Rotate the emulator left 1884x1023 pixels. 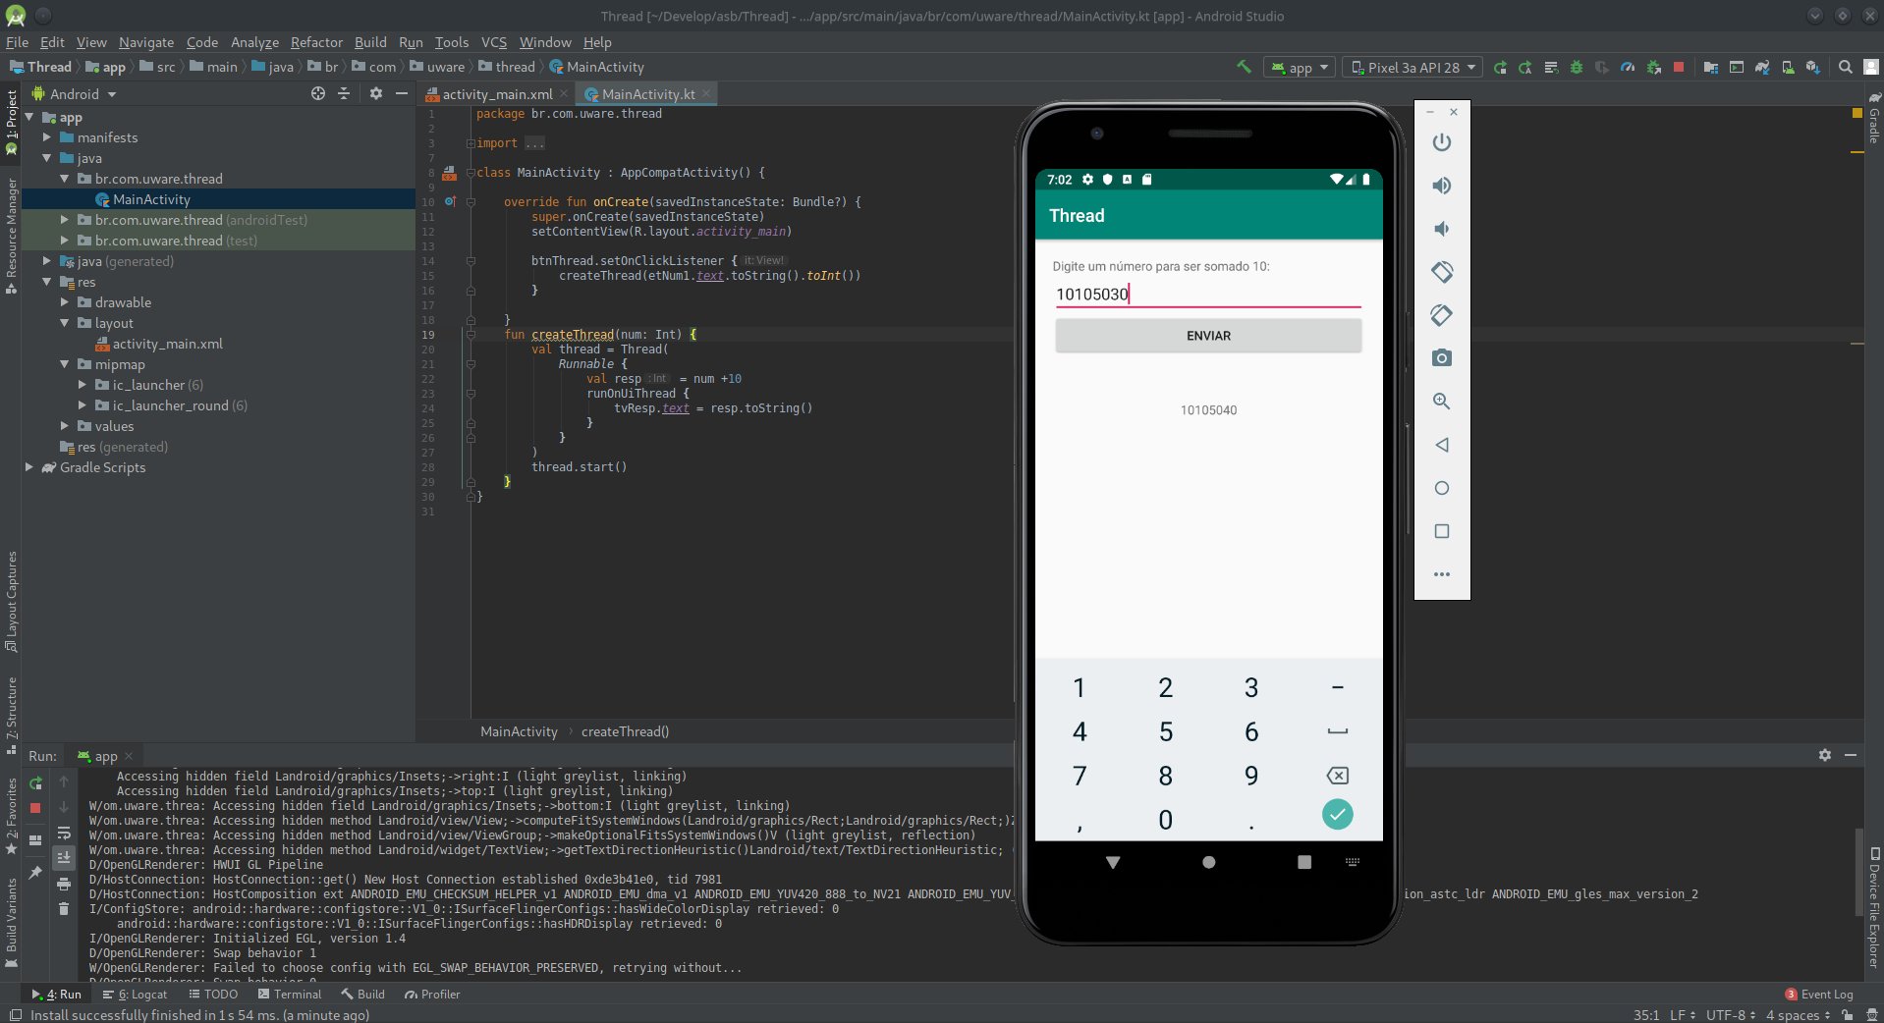(x=1441, y=272)
